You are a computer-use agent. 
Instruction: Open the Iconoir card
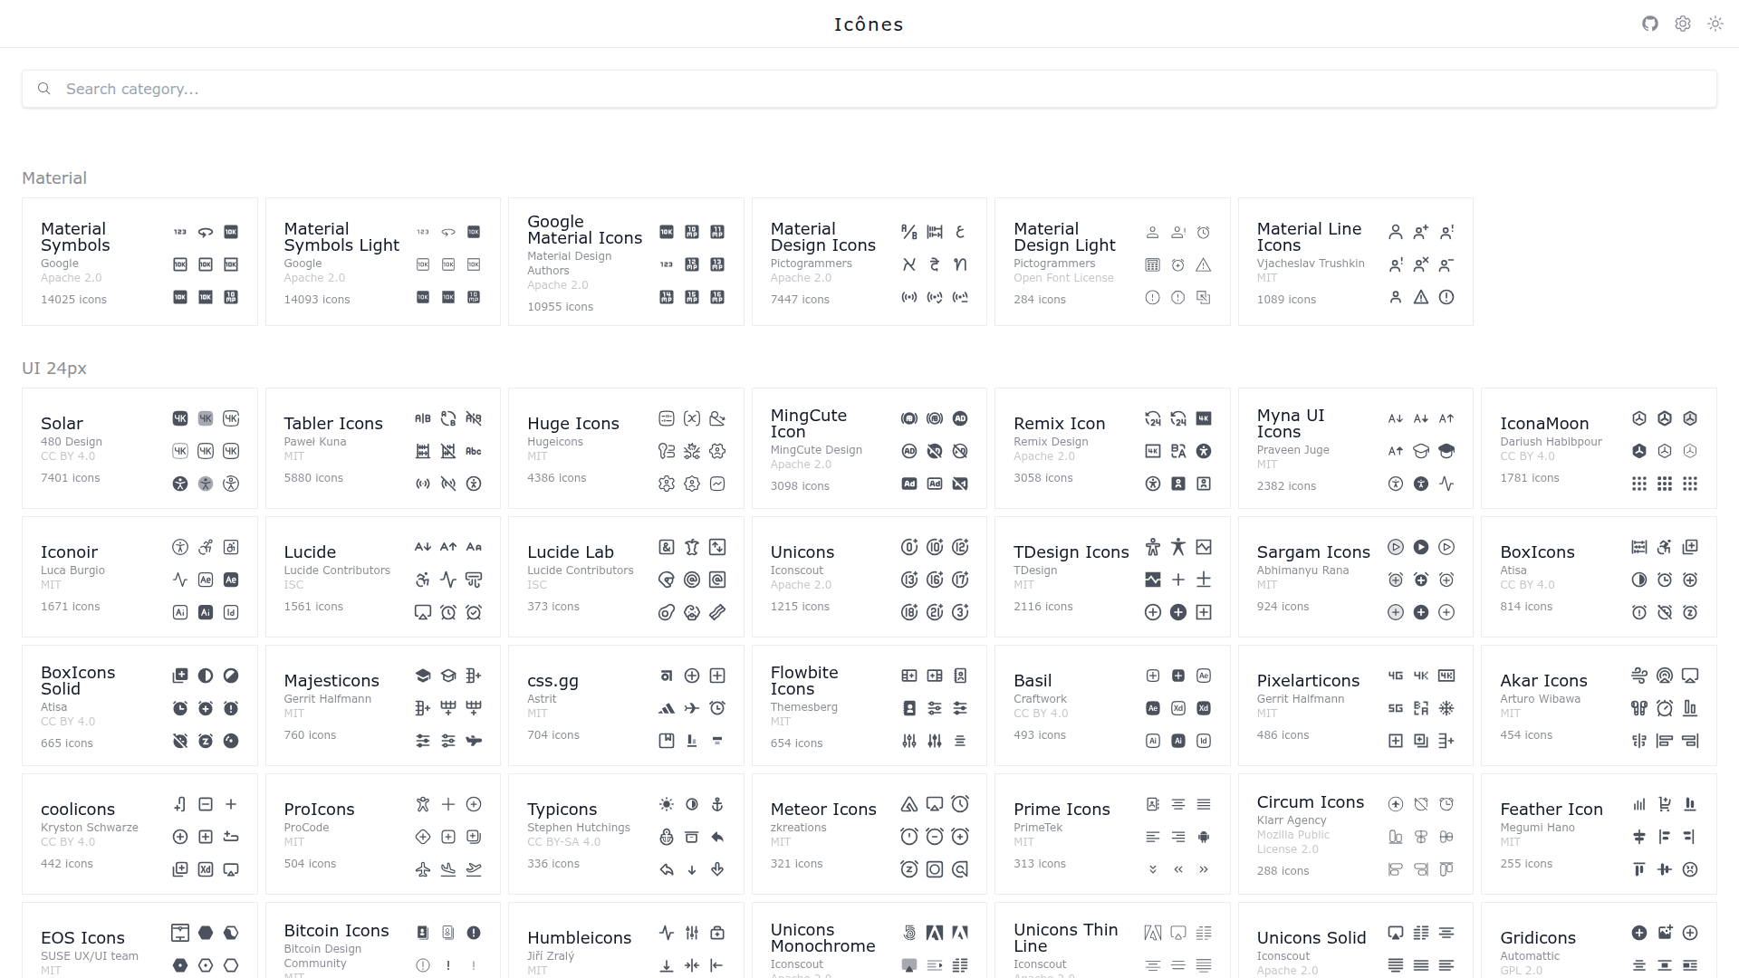click(x=139, y=577)
